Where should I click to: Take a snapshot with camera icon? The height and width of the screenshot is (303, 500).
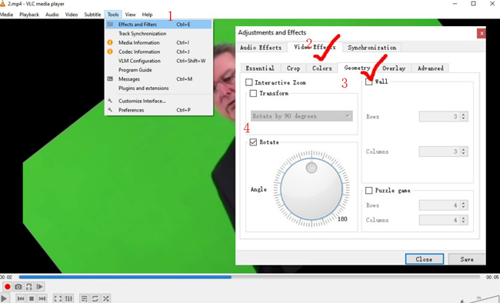tap(18, 287)
